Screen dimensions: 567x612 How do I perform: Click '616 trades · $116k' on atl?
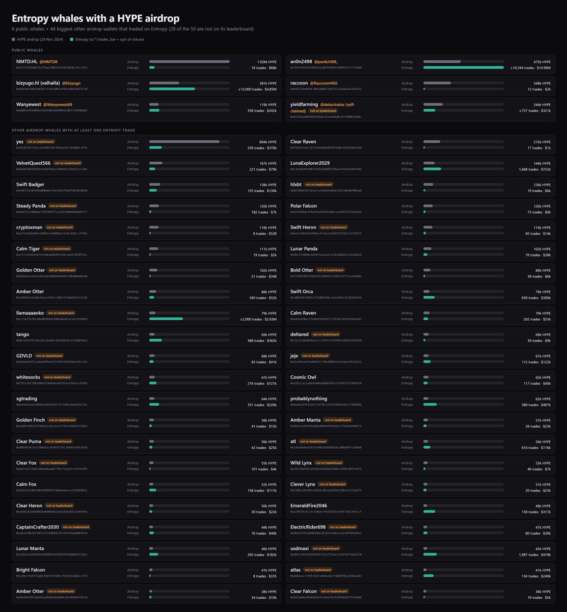[536, 448]
